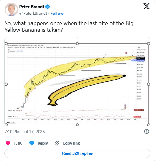
Task: Click the 1.1K likes count
Action: (18, 143)
